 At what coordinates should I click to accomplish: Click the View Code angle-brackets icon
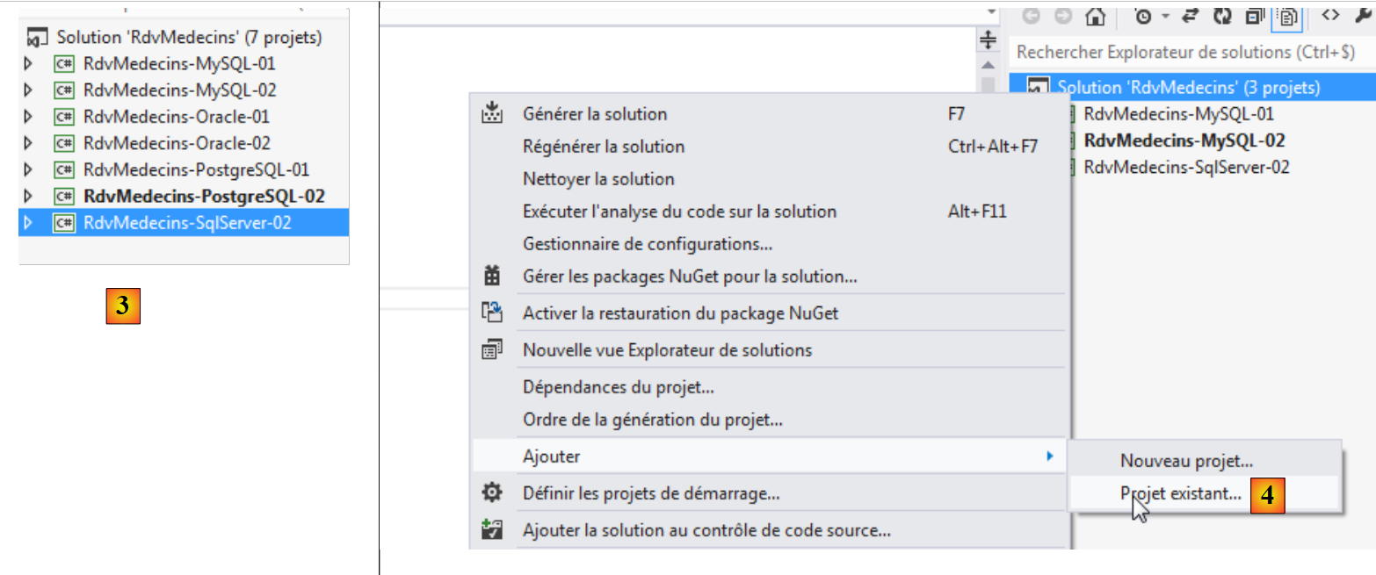(1331, 15)
